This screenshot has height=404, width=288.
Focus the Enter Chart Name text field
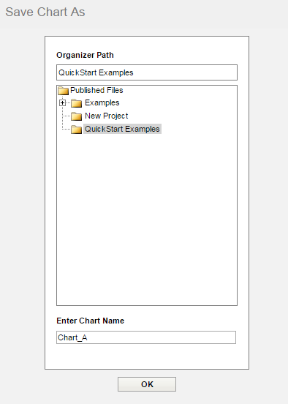point(146,337)
